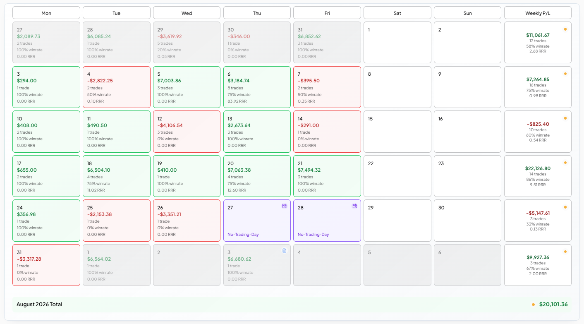
Task: Open the note icon on the $6,680.62 day
Action: coord(284,250)
